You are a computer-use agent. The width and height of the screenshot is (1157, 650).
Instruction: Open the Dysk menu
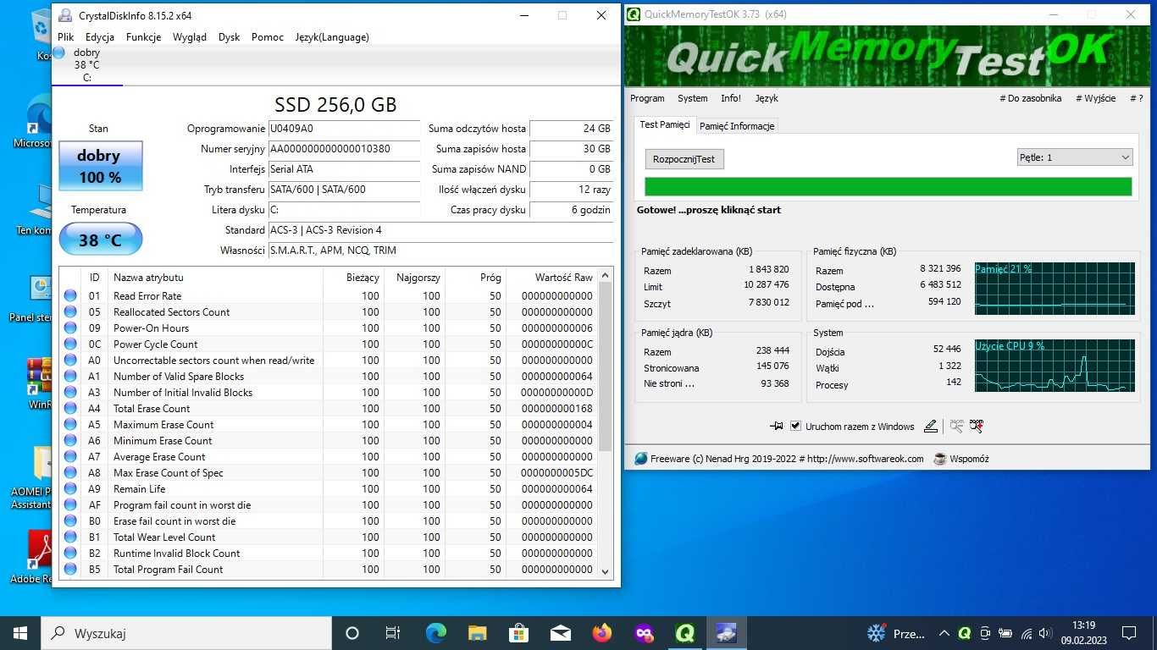(x=230, y=37)
